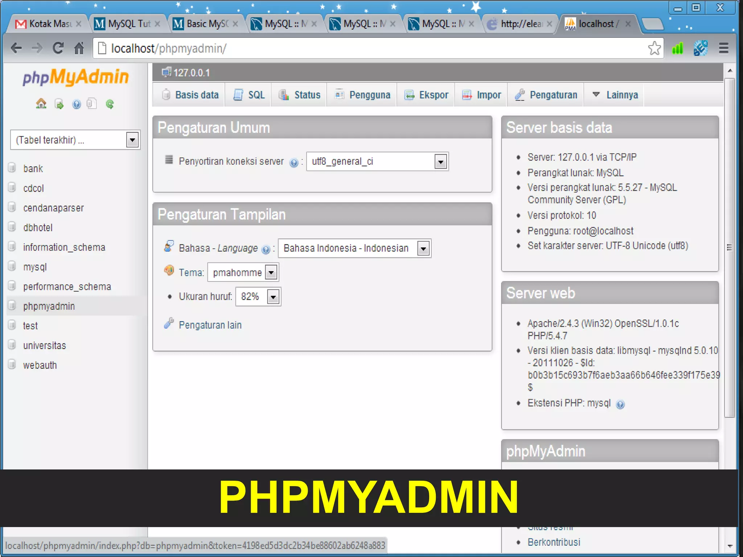Open the utf8_general_ci collation dropdown
This screenshot has width=743, height=557.
(x=377, y=161)
